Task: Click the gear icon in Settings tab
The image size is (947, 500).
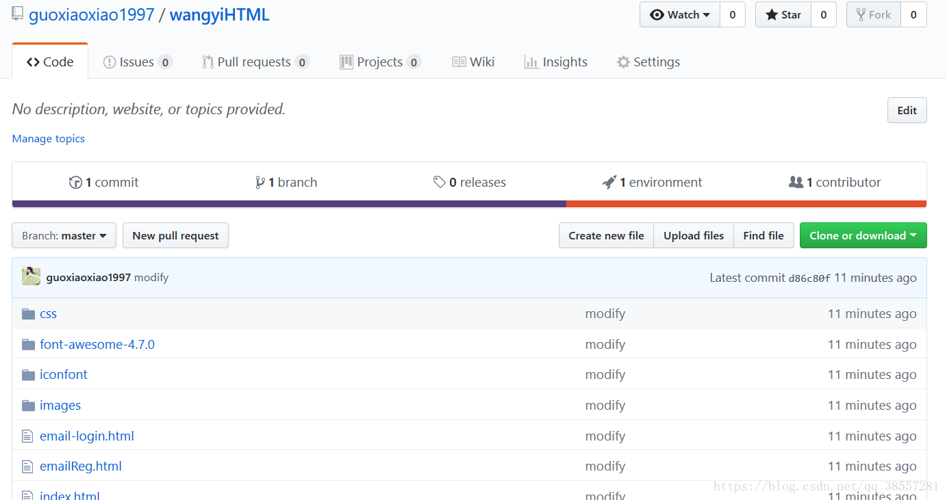Action: [623, 62]
